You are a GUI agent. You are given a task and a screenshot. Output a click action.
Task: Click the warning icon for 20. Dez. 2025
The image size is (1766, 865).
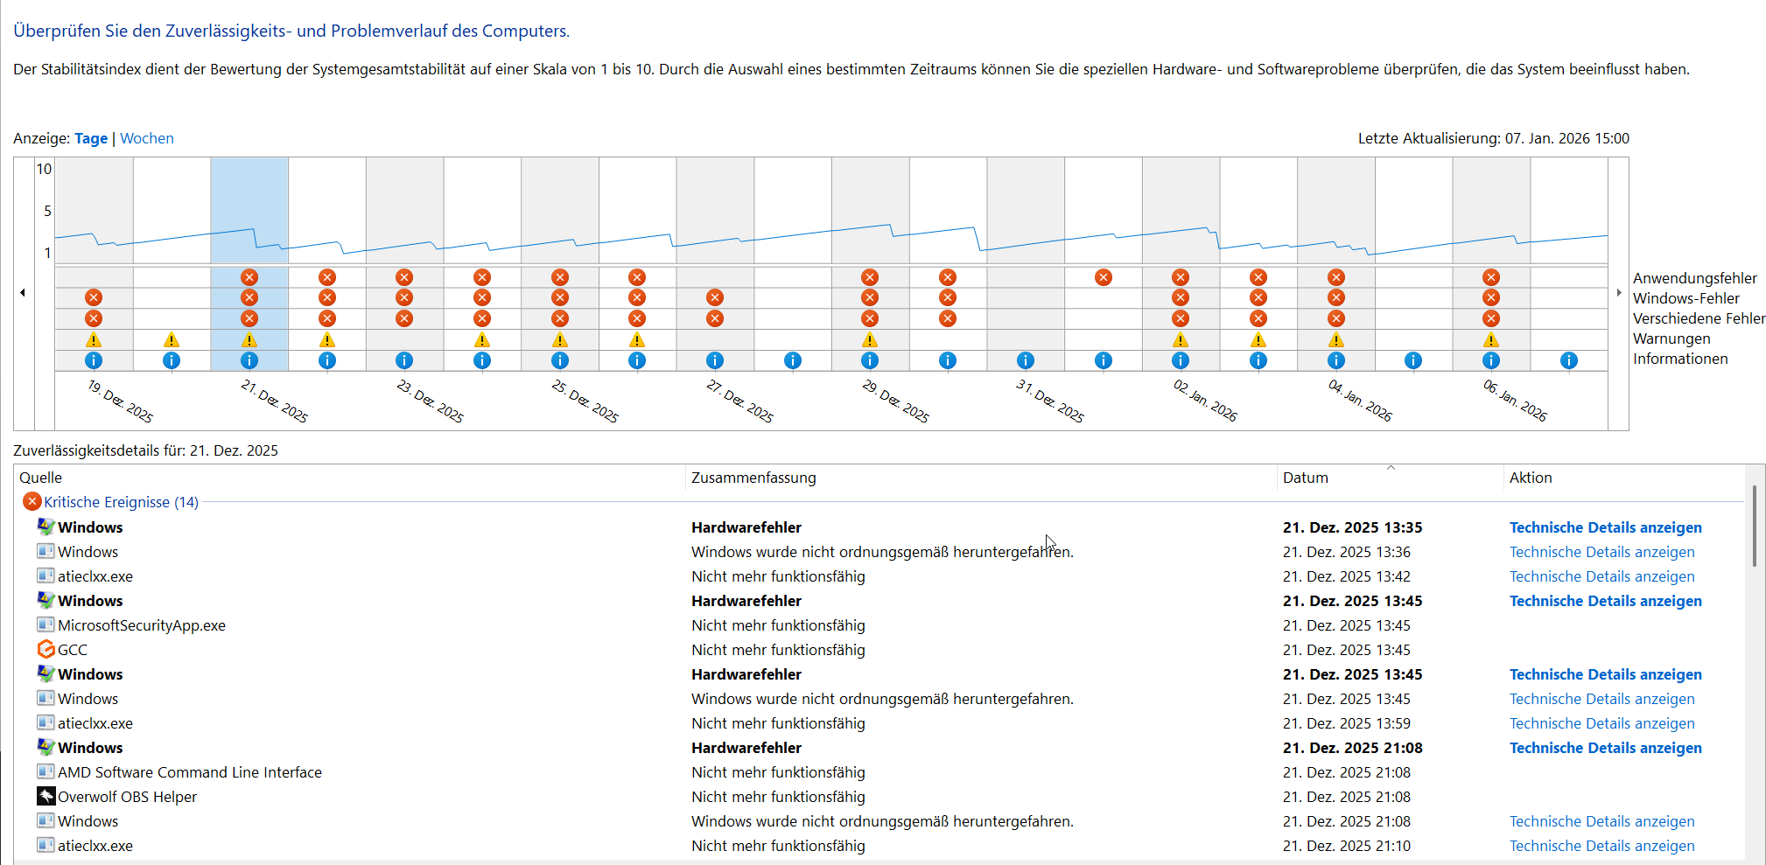172,339
